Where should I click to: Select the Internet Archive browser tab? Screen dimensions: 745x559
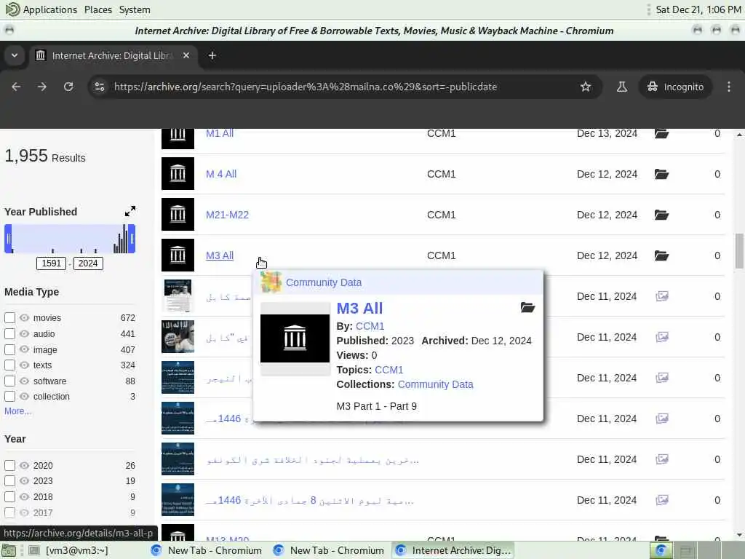tap(114, 55)
